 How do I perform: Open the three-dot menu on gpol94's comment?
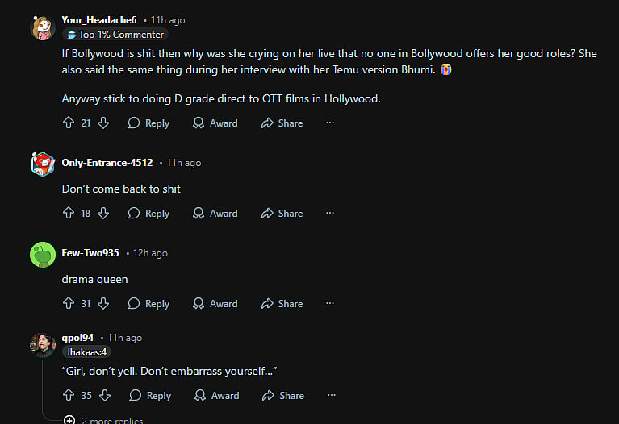tap(331, 396)
